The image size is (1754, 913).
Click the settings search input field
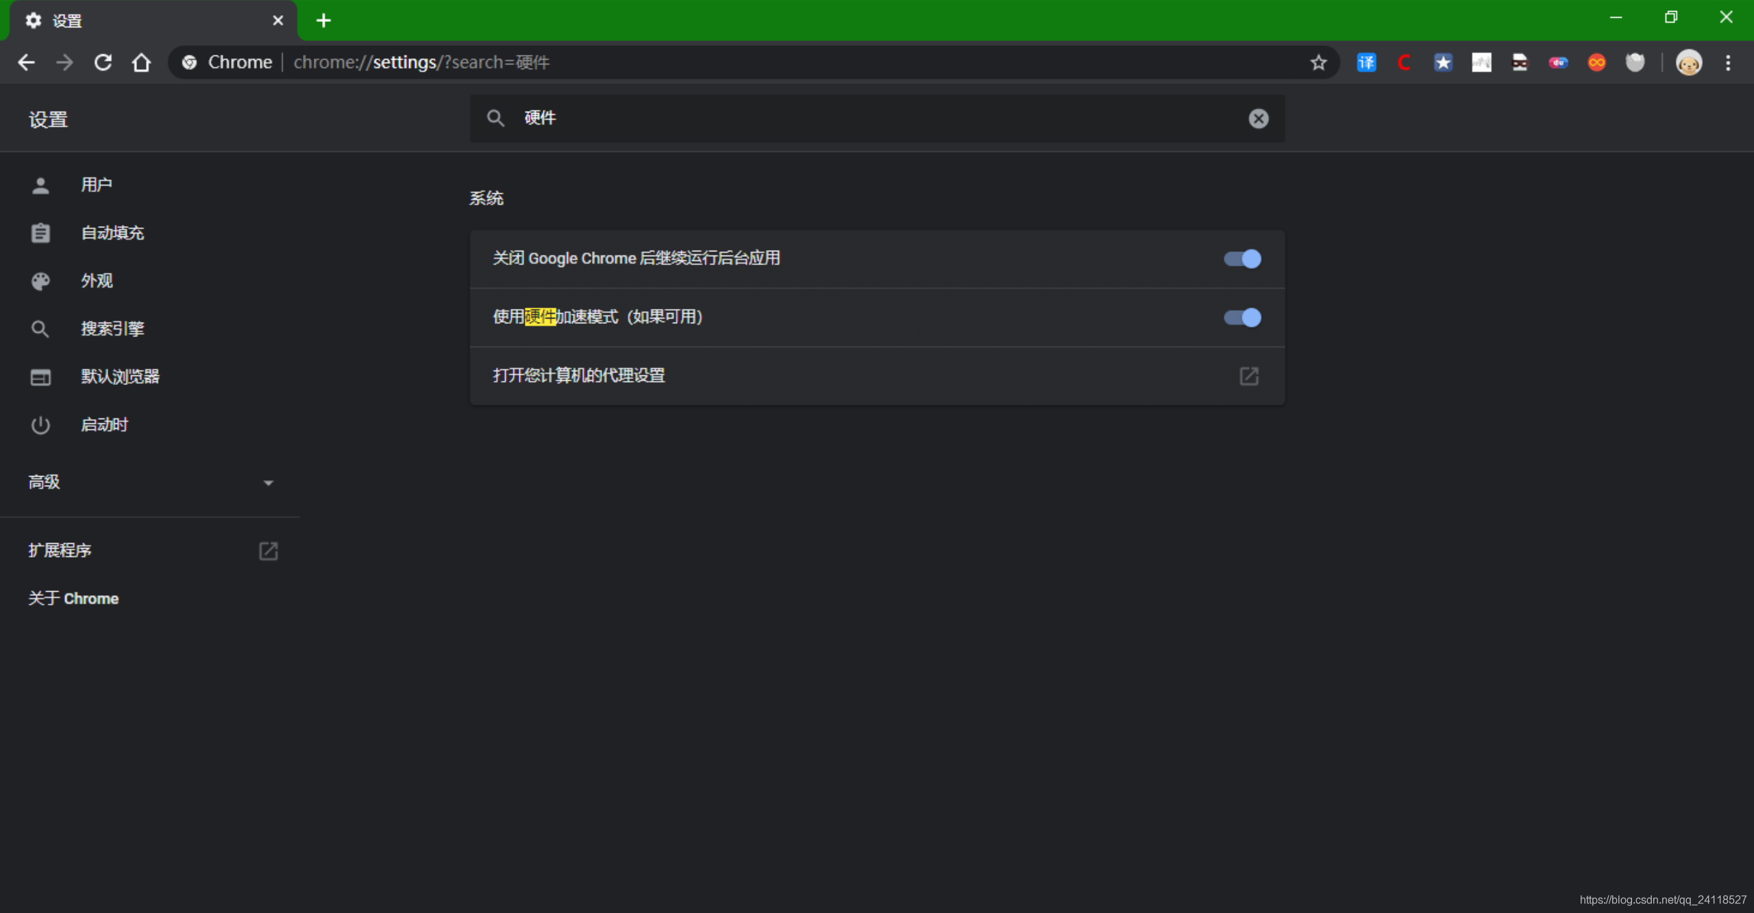pyautogui.click(x=877, y=117)
